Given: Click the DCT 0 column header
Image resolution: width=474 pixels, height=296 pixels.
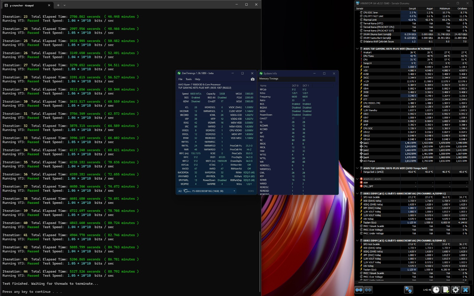Looking at the screenshot, I should click(x=295, y=86).
